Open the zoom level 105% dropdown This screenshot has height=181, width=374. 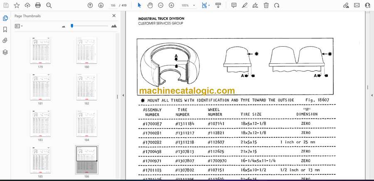(x=187, y=5)
